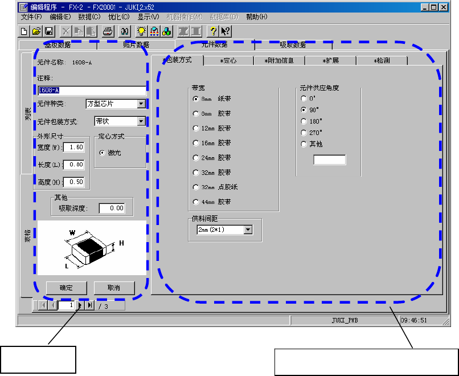Click the What's This pointer help icon

[x=226, y=31]
